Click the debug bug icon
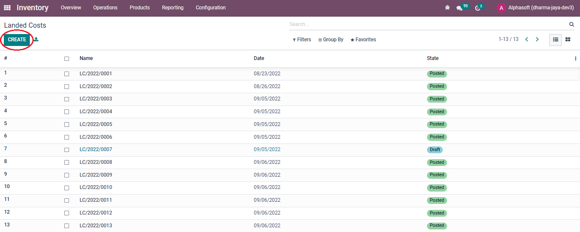The height and width of the screenshot is (232, 580). [447, 8]
